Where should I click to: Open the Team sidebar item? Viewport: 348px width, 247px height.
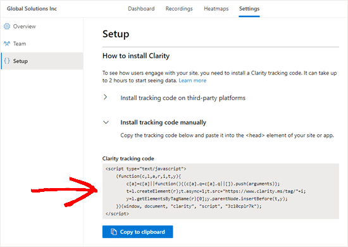tap(42, 44)
